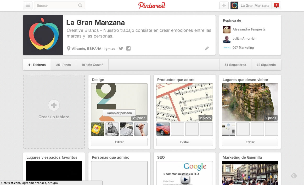Open the hamburger menu icon

[x=27, y=5]
